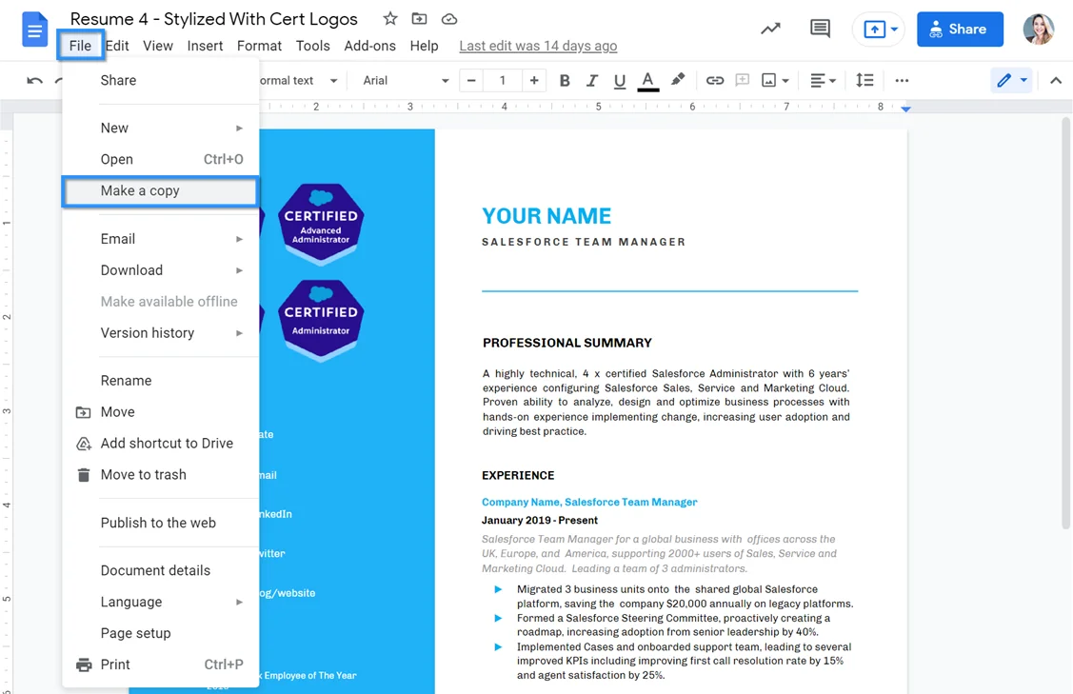Open line spacing options
1073x694 pixels.
pyautogui.click(x=864, y=81)
